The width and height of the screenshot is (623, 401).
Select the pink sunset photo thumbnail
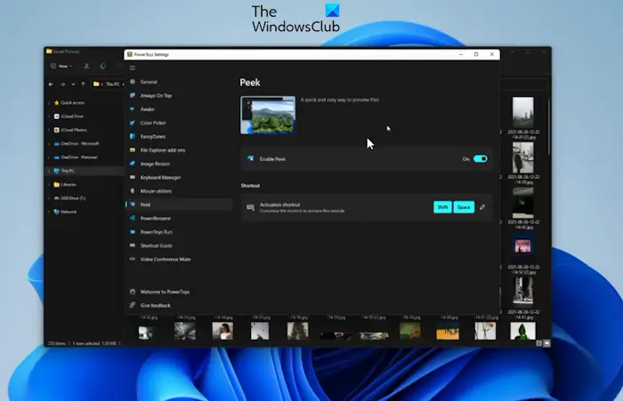522,246
